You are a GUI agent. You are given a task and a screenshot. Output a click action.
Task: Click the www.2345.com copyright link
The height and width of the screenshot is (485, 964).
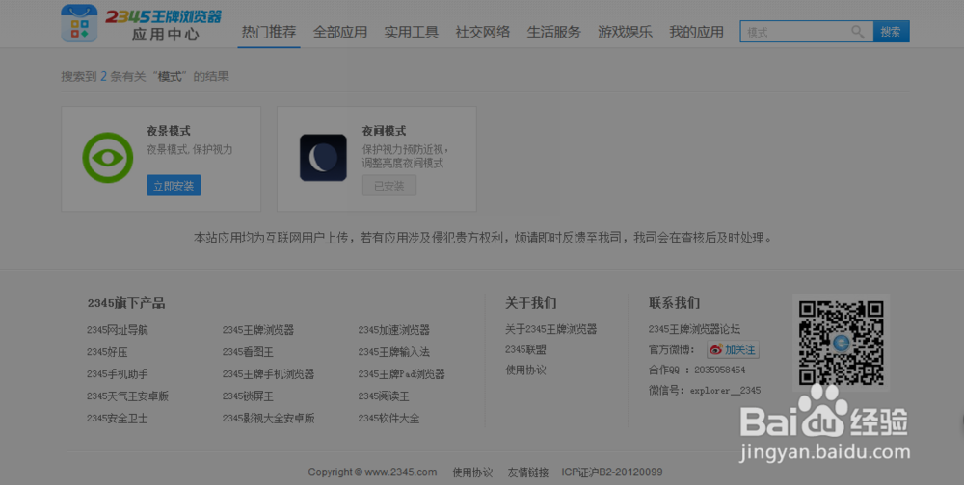[x=401, y=472]
